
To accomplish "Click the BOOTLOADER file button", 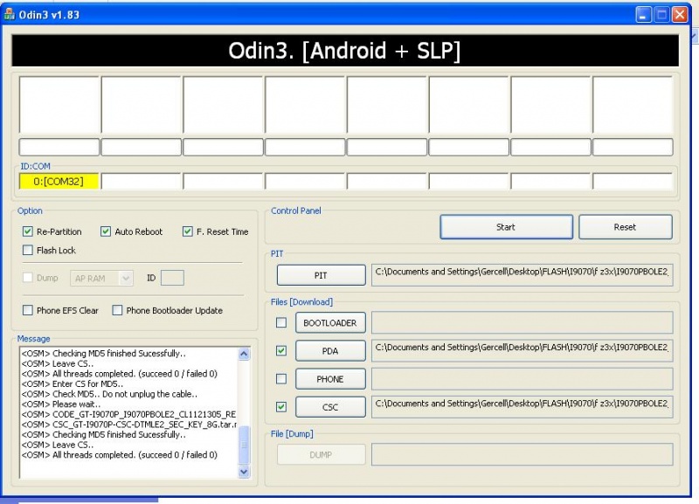I will click(x=330, y=322).
